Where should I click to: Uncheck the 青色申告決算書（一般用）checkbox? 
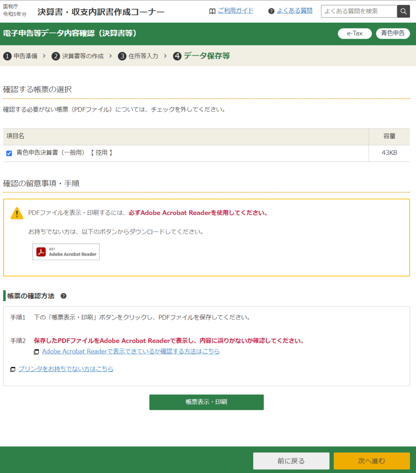pyautogui.click(x=9, y=153)
